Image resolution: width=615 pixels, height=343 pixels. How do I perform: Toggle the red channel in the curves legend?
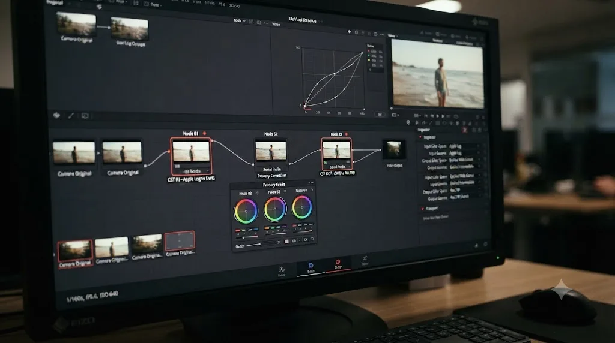point(369,51)
